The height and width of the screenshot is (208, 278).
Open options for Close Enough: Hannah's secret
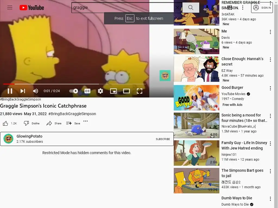click(x=270, y=60)
